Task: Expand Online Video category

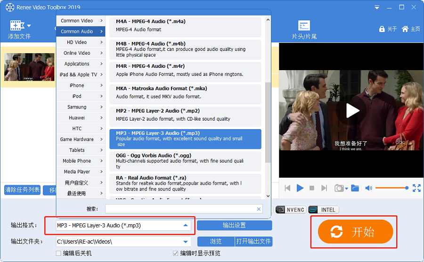Action: [81, 53]
